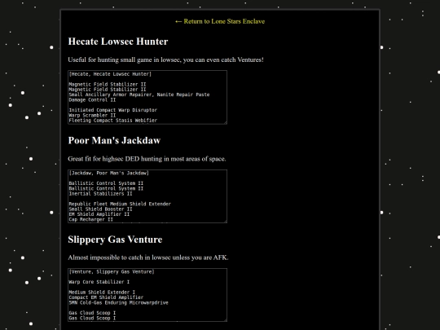The image size is (440, 330).
Task: Click the '[Venture, Slippery Gas Venture]' line
Action: [112, 271]
